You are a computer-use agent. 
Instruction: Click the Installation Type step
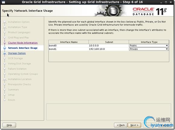(17, 27)
